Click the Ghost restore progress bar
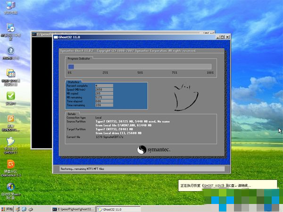283x212 pixels. click(x=140, y=67)
